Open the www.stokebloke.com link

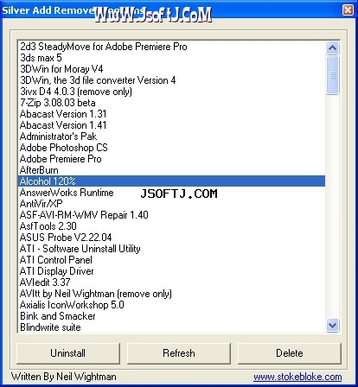(x=297, y=377)
